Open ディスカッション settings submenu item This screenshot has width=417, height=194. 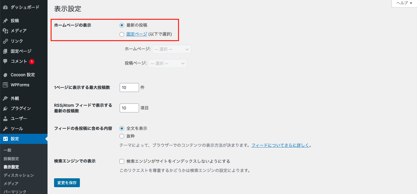click(x=19, y=175)
